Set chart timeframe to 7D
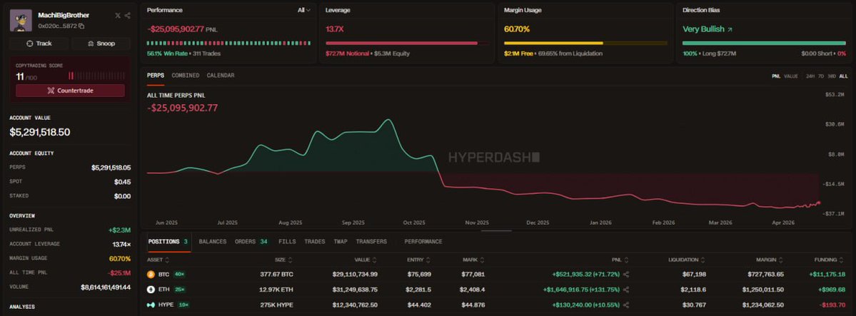Viewport: 856px width, 316px height. [x=821, y=76]
